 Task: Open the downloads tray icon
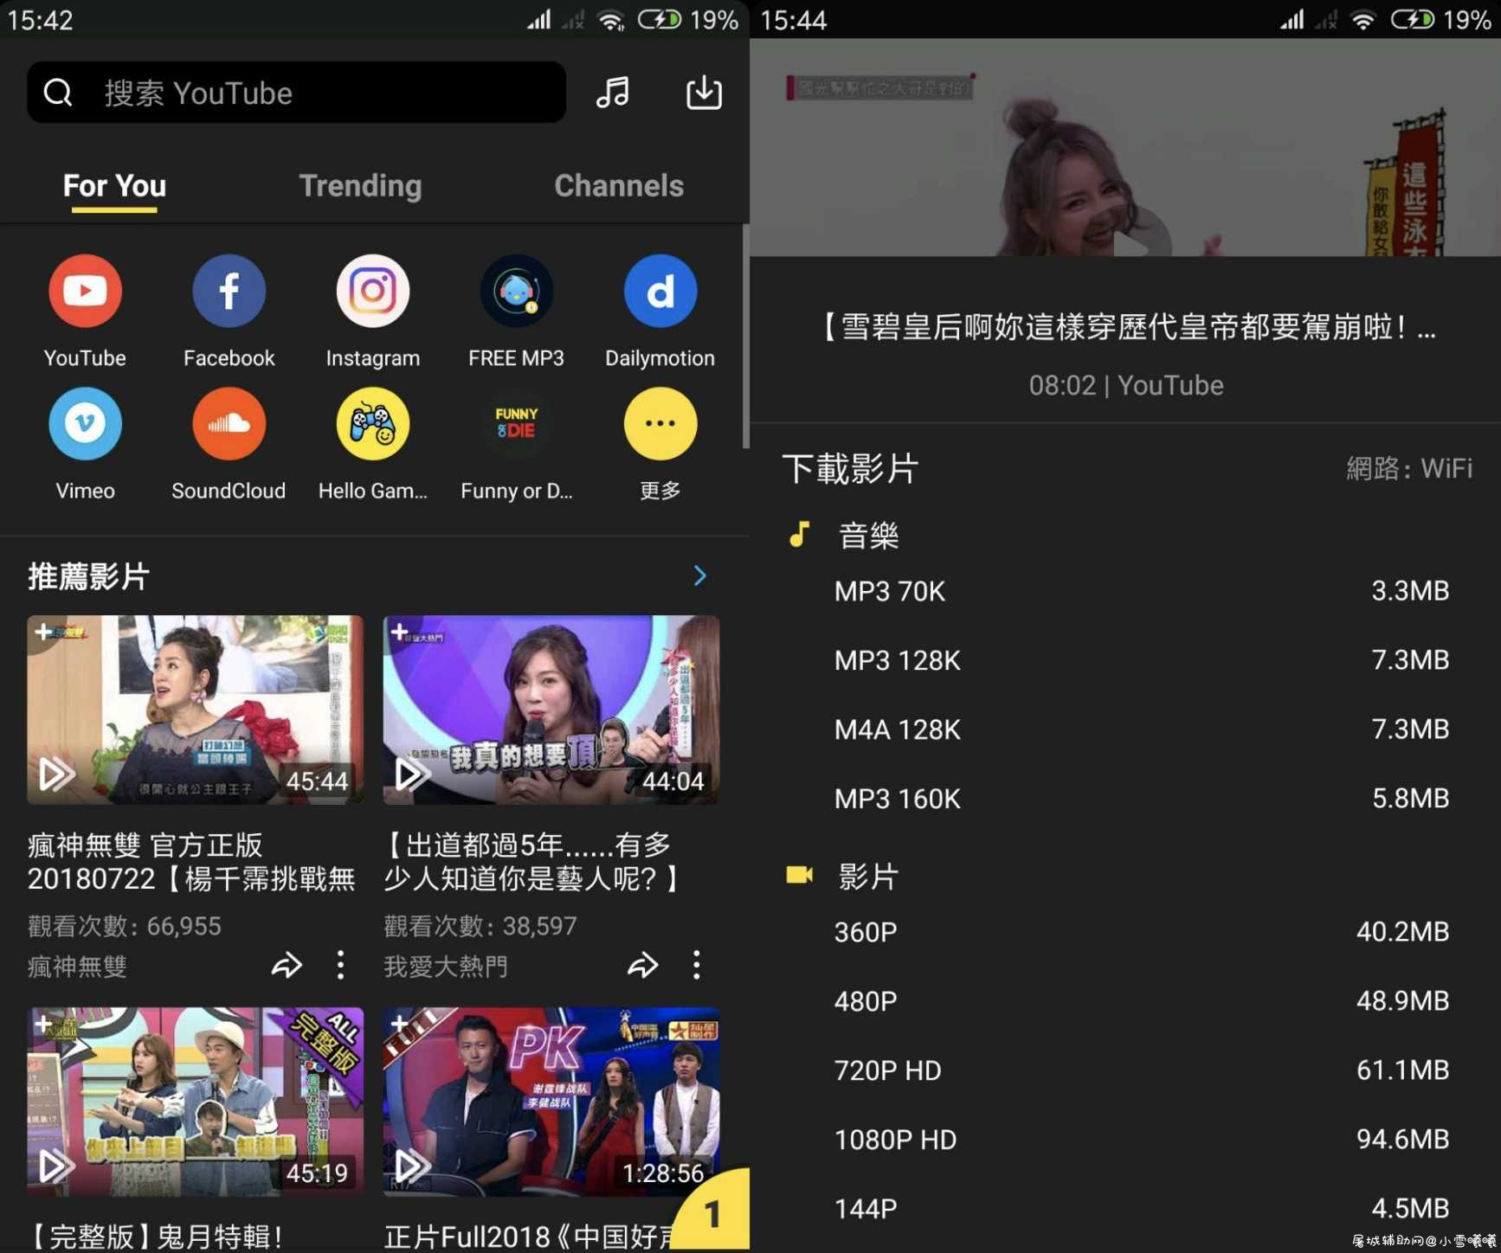coord(704,92)
